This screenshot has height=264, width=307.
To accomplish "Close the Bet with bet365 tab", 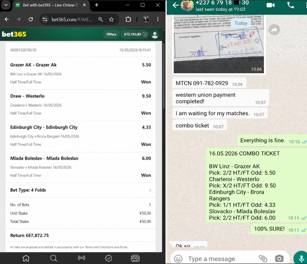I will tap(84, 5).
